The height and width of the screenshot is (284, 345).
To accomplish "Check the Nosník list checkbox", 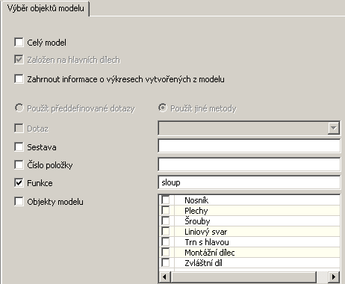I will pos(166,200).
